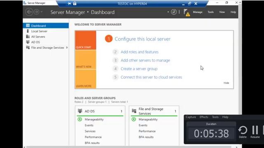
Task: Expand File and Storage Services arrow
Action: coord(67,48)
